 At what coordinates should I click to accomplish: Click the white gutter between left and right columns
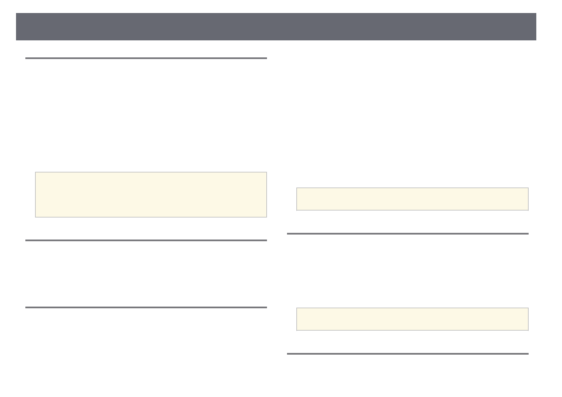click(277, 200)
